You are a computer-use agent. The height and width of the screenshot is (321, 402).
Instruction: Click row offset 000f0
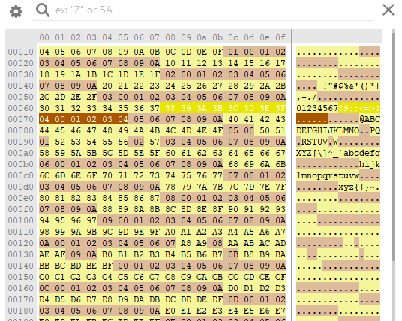21,209
